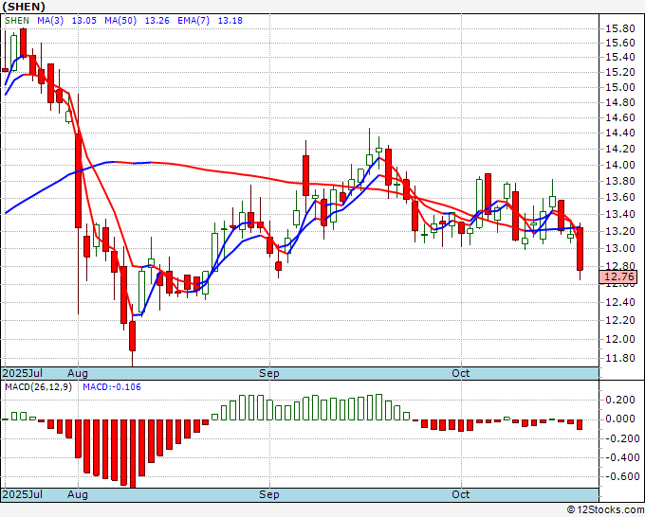Image resolution: width=645 pixels, height=517 pixels.
Task: Click the 11.80 price axis label
Action: pos(620,358)
